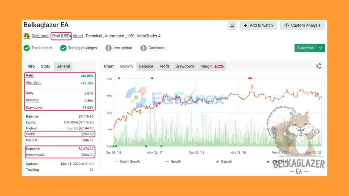This screenshot has height=196, width=349.
Task: Add Belkaglazer EA to watch list
Action: coord(258,25)
